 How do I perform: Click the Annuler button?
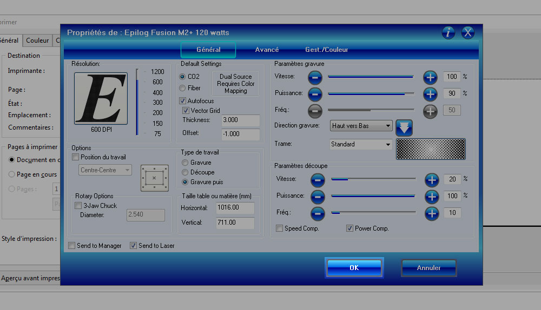tap(429, 268)
